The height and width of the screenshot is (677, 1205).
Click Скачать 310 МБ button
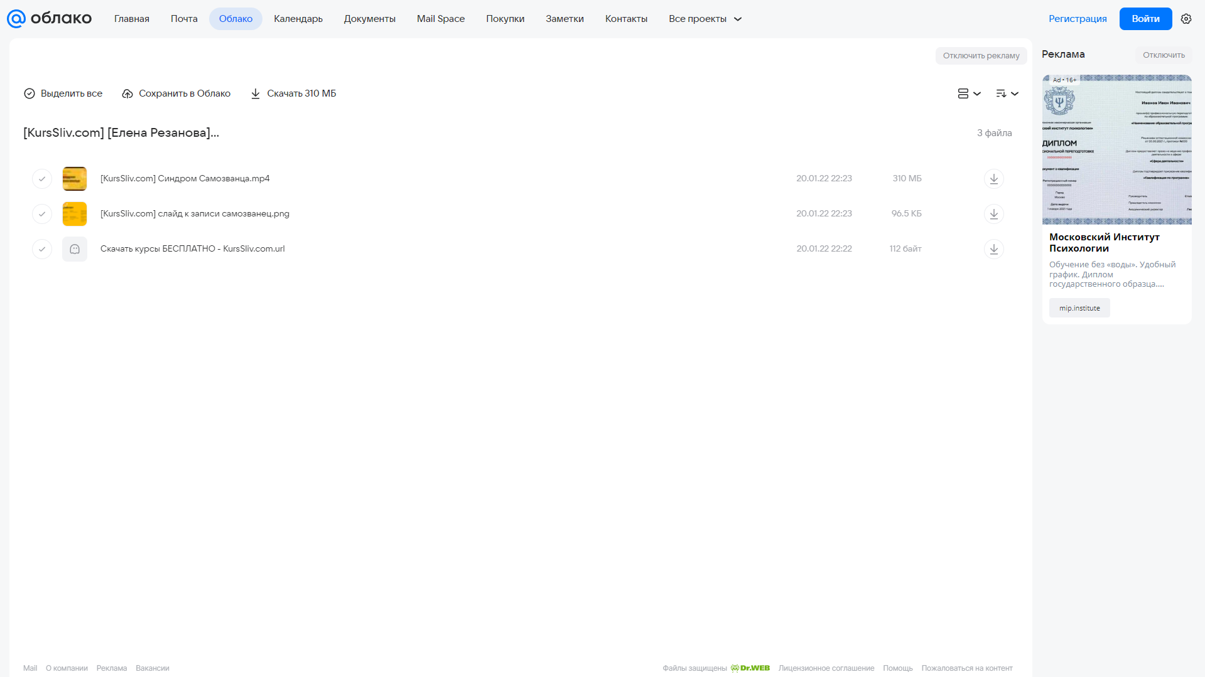[293, 93]
